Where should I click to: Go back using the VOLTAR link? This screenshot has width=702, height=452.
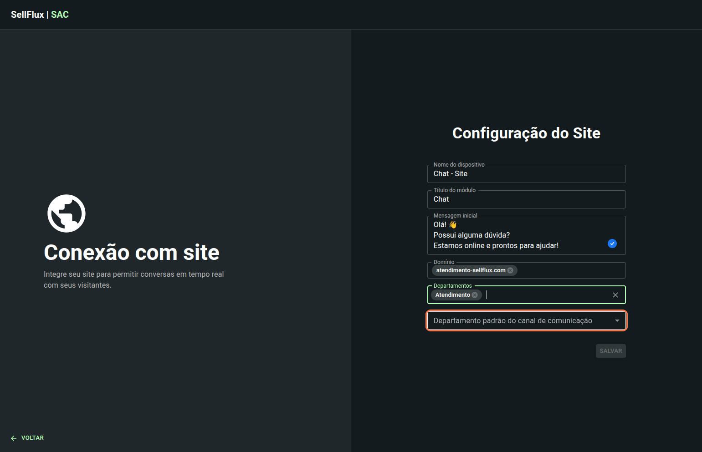pos(32,438)
